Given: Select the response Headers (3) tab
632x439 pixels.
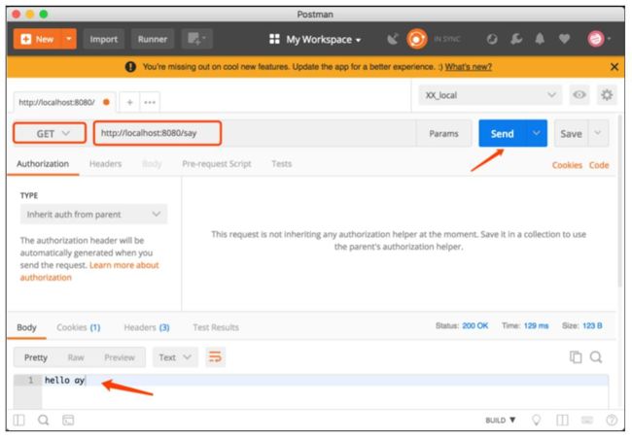Looking at the screenshot, I should tap(147, 327).
